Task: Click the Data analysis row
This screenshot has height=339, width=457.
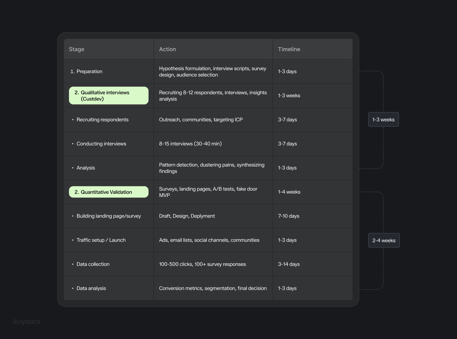Action: 91,288
